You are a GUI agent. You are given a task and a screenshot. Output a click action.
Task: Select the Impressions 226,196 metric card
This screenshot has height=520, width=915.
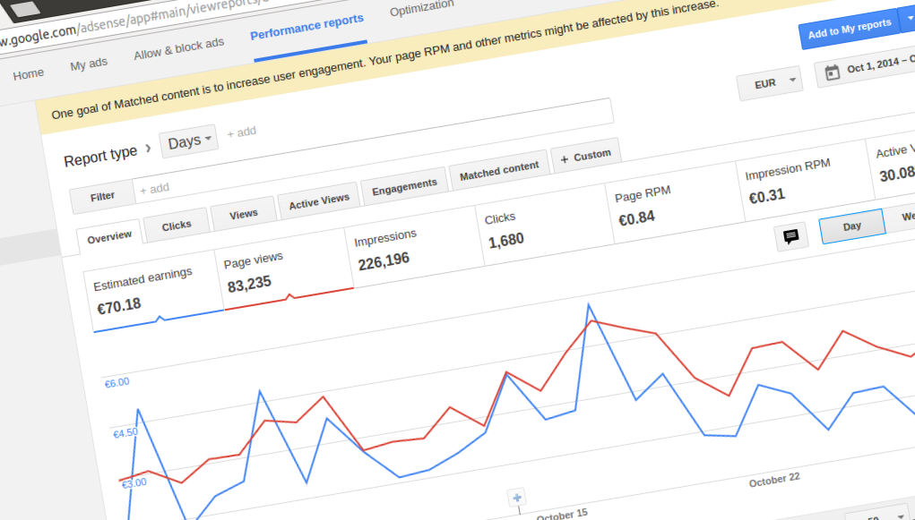click(414, 247)
